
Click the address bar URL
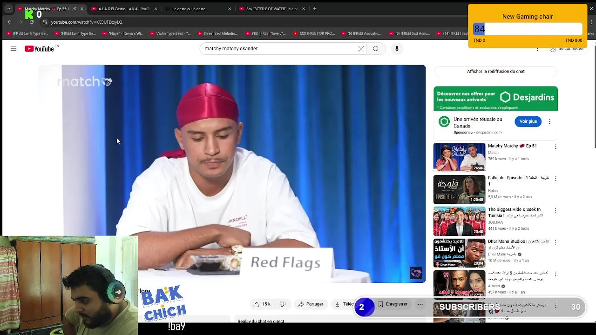click(x=87, y=22)
